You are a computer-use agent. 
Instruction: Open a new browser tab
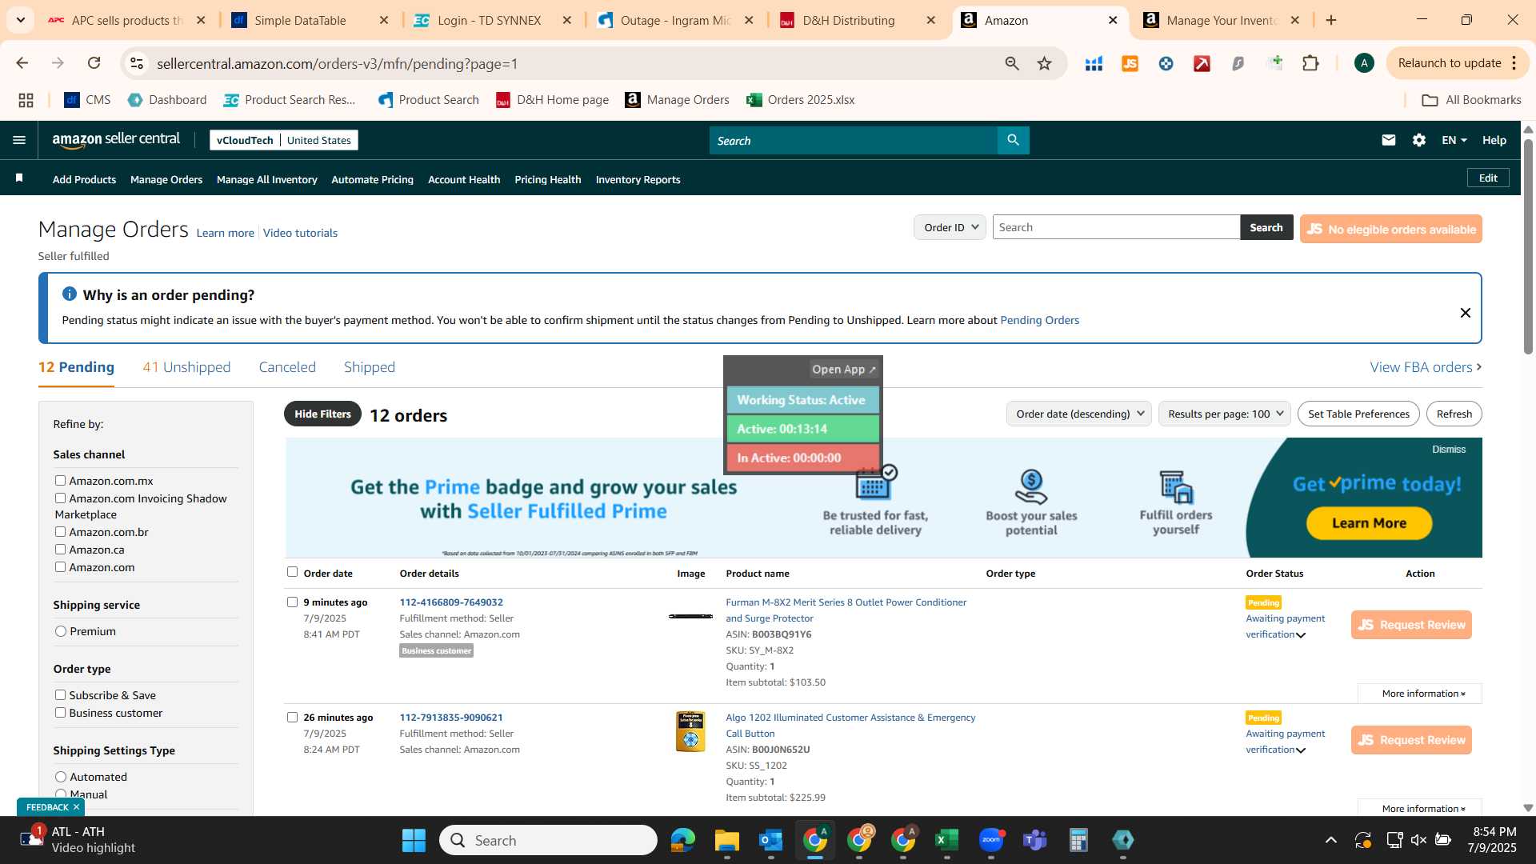pos(1331,20)
